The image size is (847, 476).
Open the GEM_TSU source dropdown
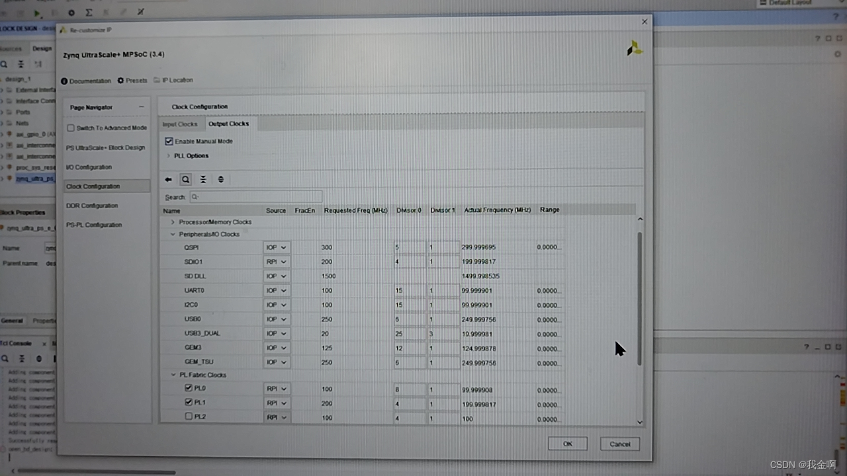[277, 362]
